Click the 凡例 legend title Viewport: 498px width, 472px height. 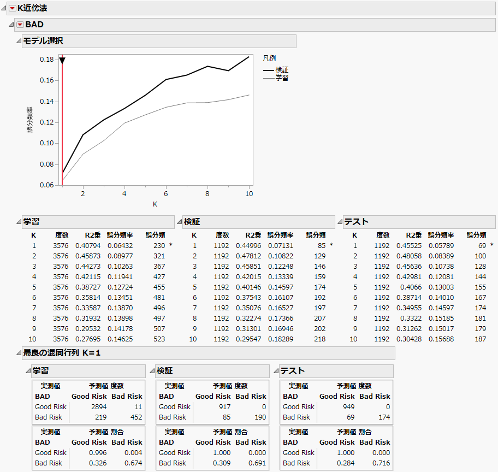(270, 58)
